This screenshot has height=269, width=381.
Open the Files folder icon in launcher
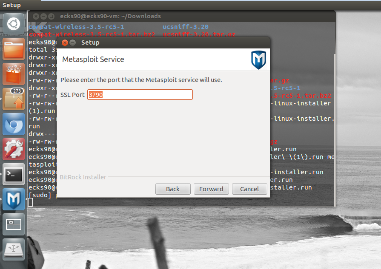coord(14,49)
